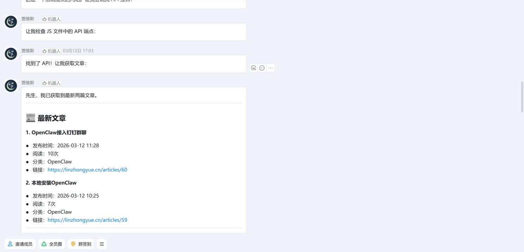Click the 03月12日 17:03 timestamp
The image size is (524, 252).
78,51
